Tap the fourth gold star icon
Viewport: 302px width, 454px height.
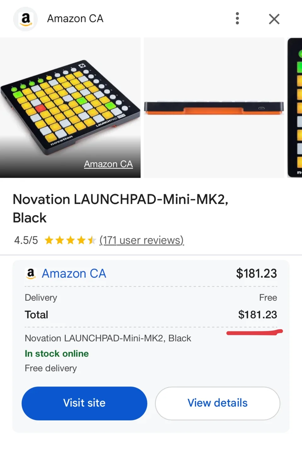tap(81, 240)
